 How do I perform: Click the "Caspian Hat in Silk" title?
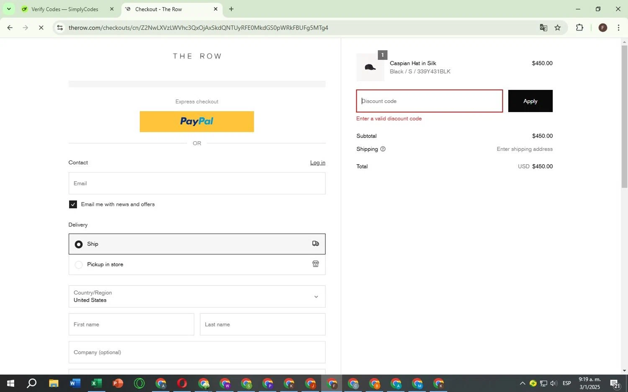[413, 63]
